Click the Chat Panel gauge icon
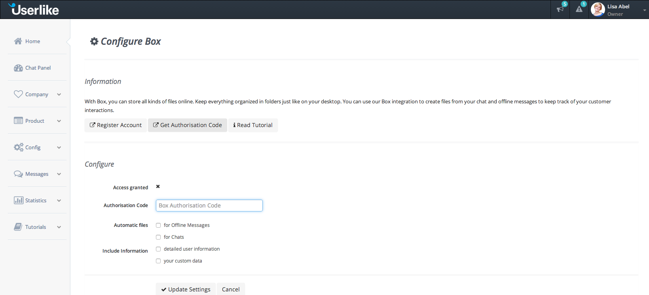 pos(18,68)
